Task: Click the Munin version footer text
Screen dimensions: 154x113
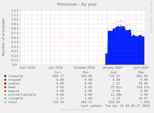Action: tap(77, 110)
